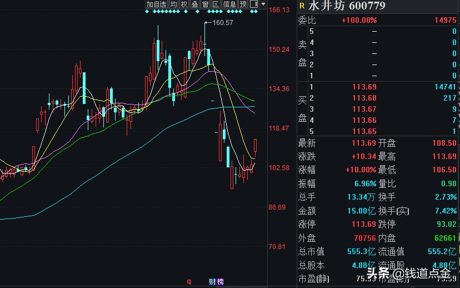Click the 开盘 opening price 108.50

pos(444,143)
